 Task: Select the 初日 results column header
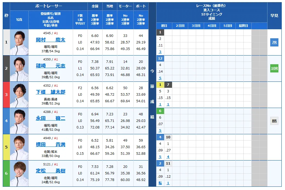tap(164, 25)
